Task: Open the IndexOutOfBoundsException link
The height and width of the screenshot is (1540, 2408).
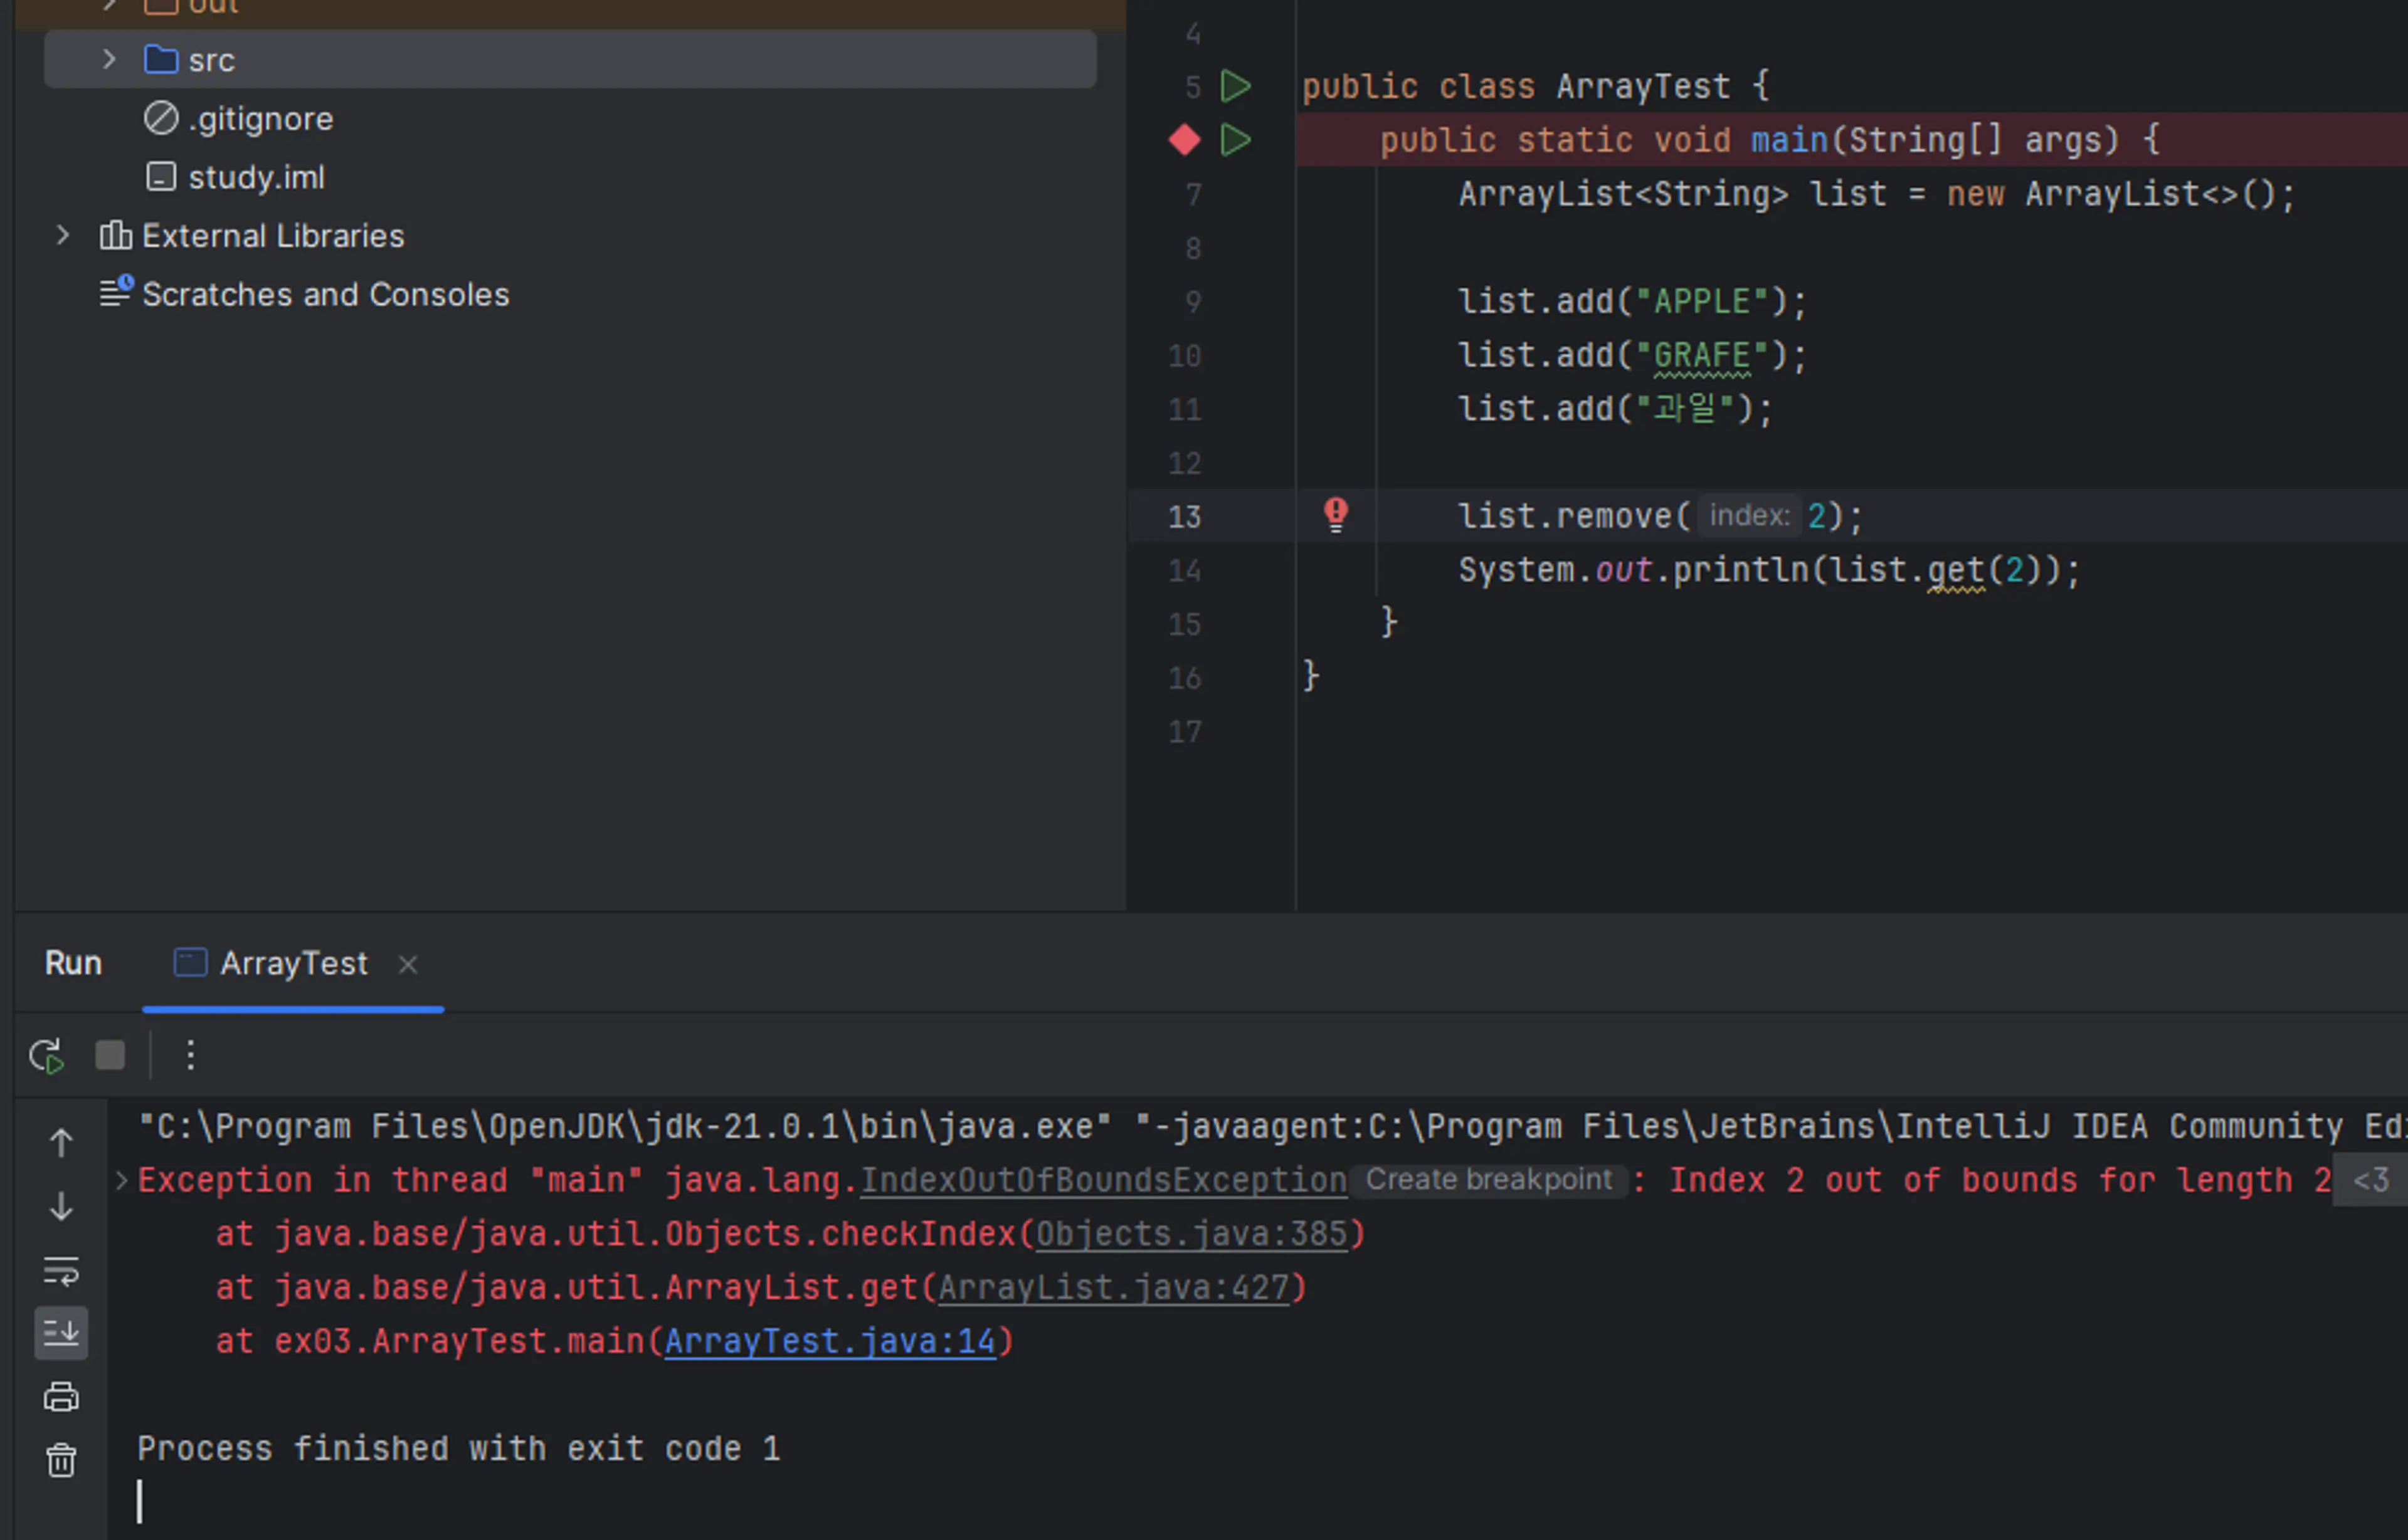Action: coord(1104,1180)
